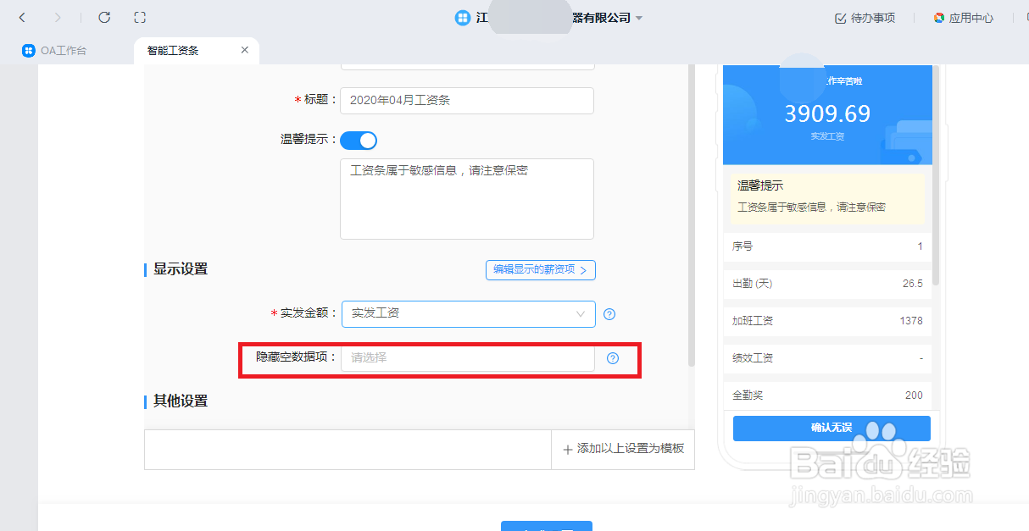Viewport: 1029px width, 531px height.
Task: Click the 温馨提示 notice in preview
Action: [827, 199]
